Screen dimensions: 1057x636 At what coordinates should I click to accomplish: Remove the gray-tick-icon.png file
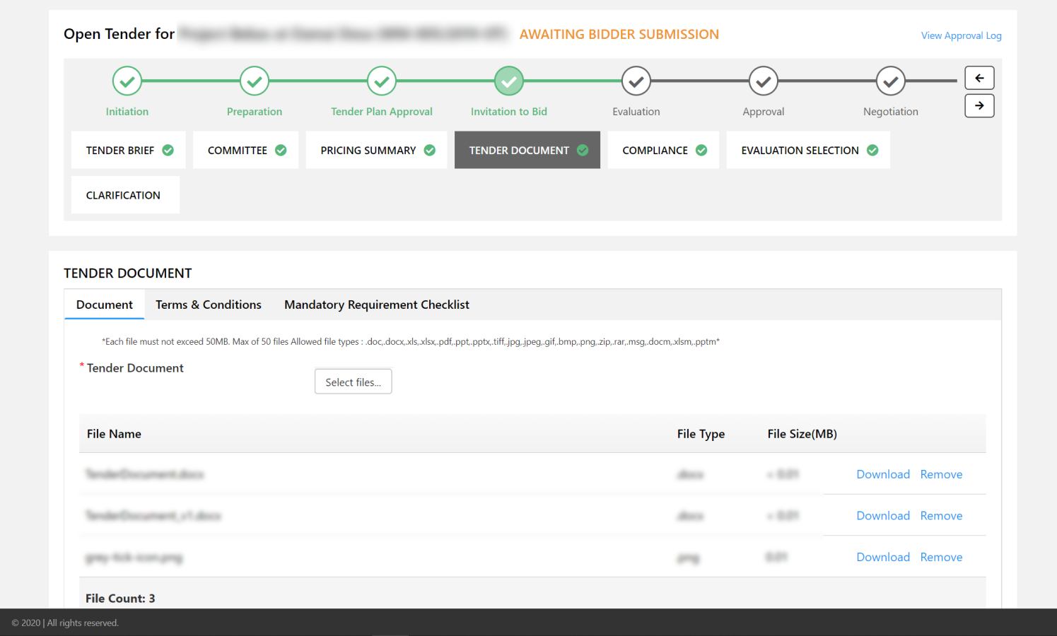click(941, 557)
